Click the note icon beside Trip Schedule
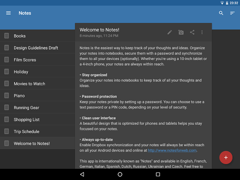The width and height of the screenshot is (240, 180). (7, 131)
